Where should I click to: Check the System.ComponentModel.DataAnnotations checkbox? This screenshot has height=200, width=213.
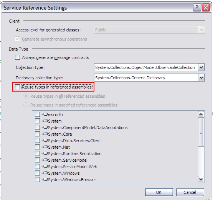click(37, 127)
